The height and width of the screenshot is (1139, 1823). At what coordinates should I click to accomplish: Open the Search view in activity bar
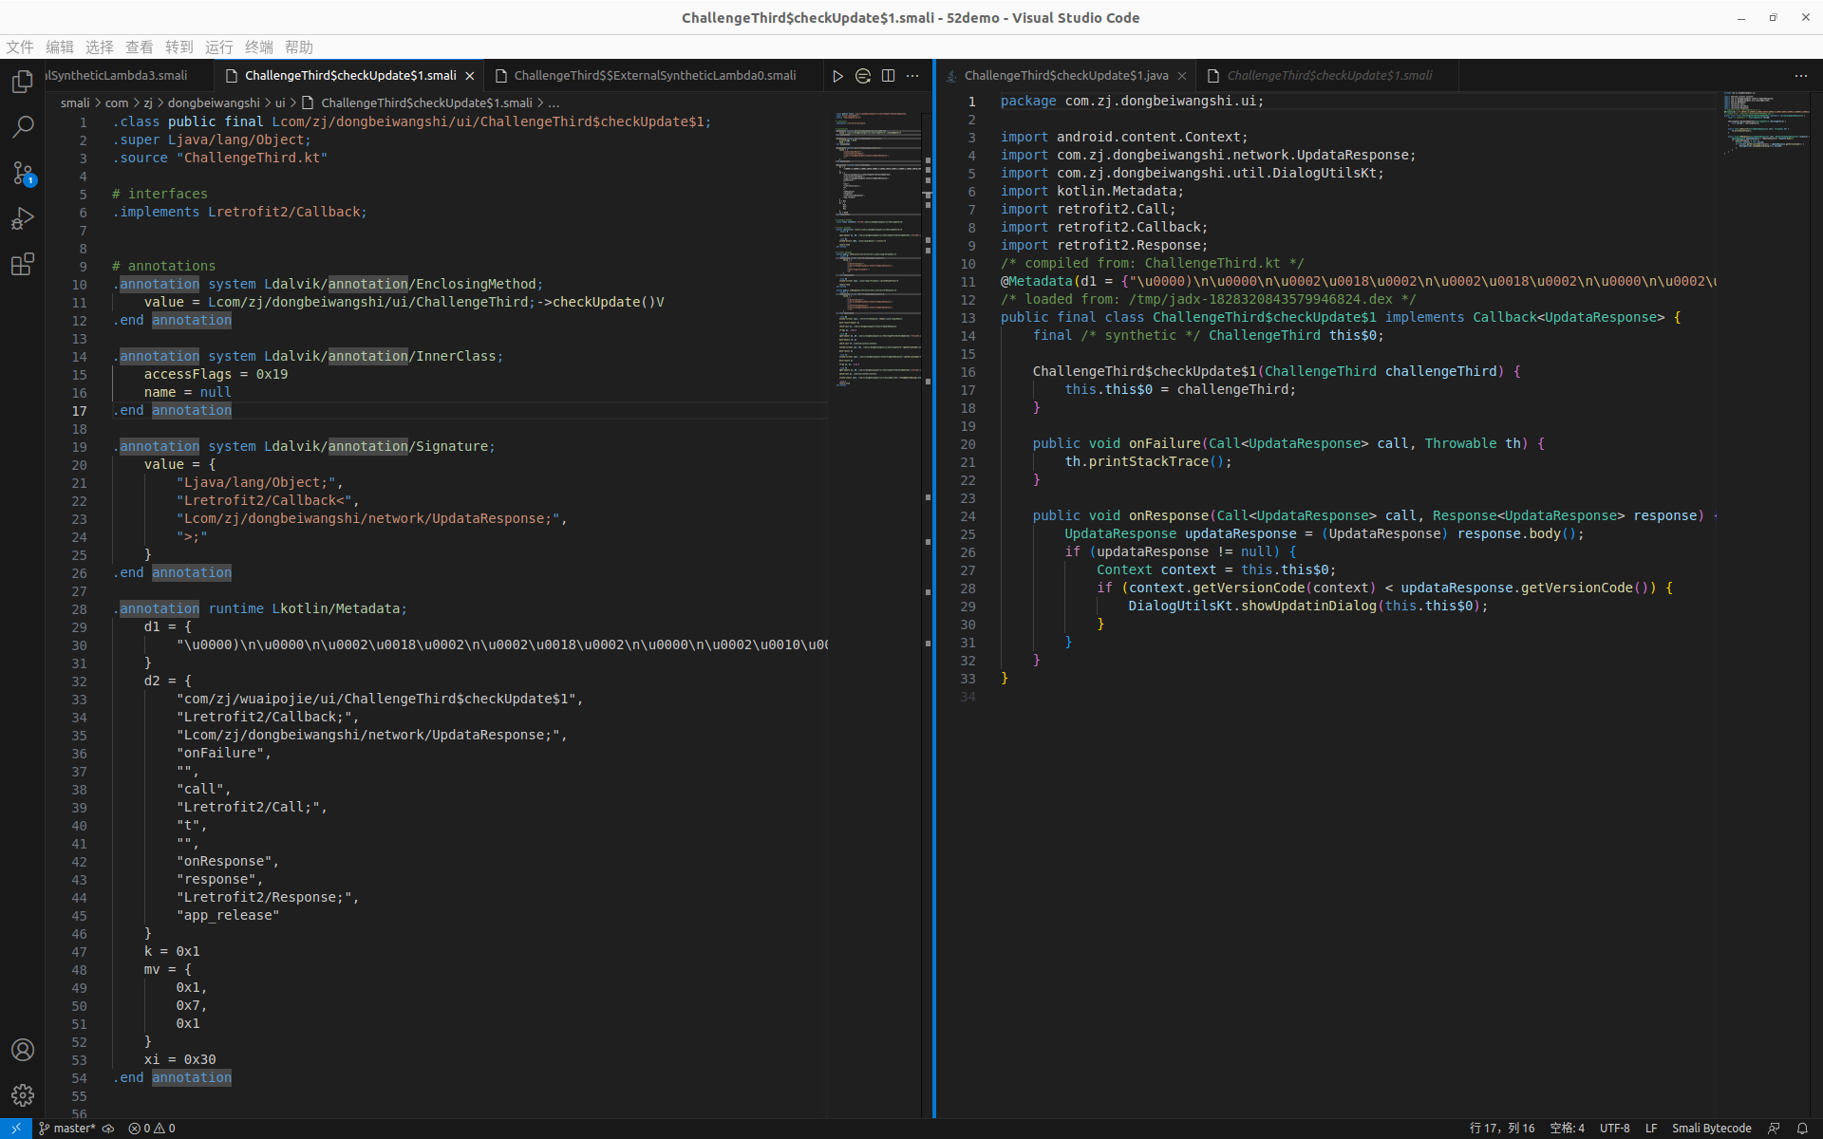[x=23, y=127]
